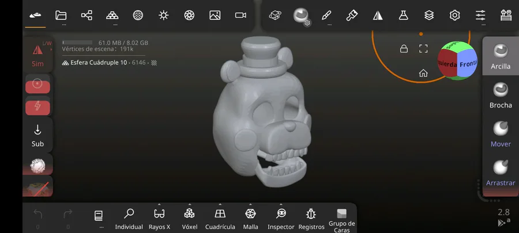Open the Settings gear menu
Screen dimensions: 519x233
tap(455, 15)
